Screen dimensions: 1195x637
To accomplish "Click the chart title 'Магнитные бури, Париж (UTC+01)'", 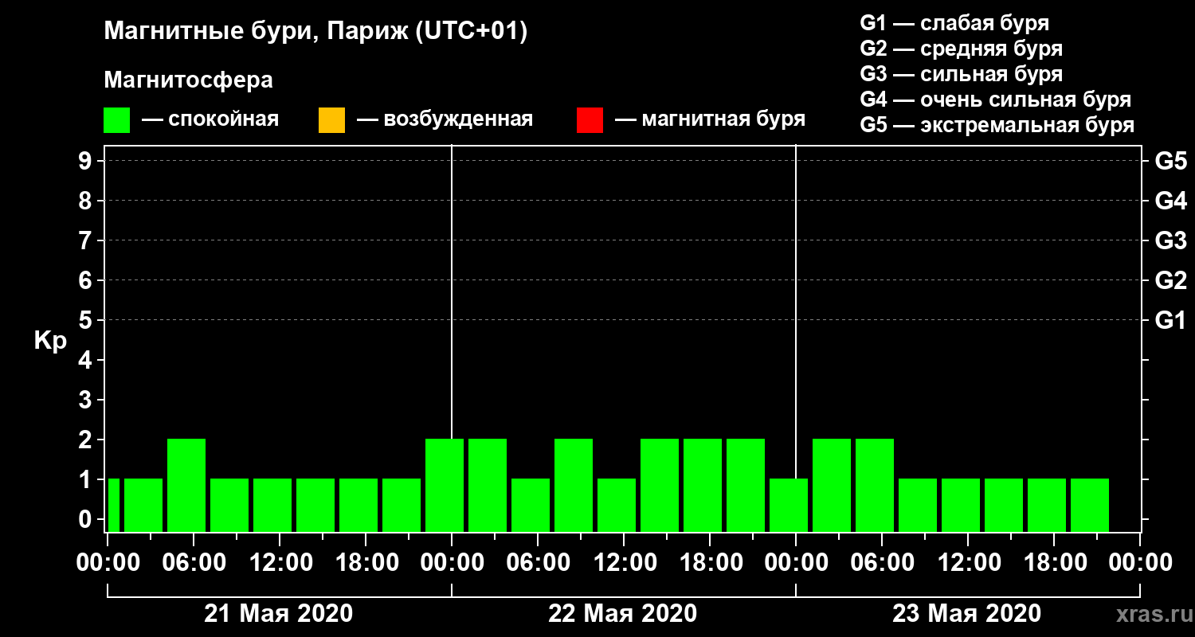I will click(x=315, y=33).
